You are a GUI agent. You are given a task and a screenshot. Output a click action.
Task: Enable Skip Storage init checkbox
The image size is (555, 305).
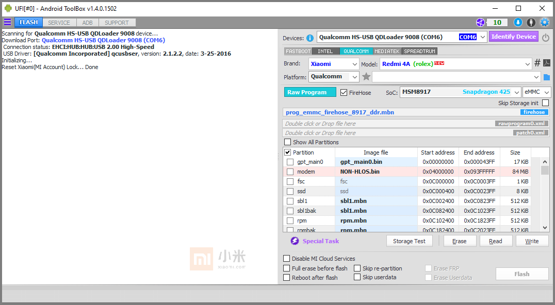tap(545, 103)
